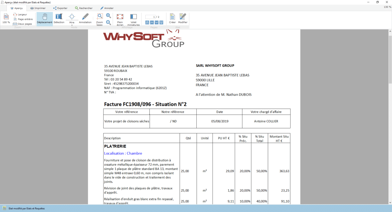Go to the next page
The width and height of the screenshot is (392, 212).
pos(156,22)
